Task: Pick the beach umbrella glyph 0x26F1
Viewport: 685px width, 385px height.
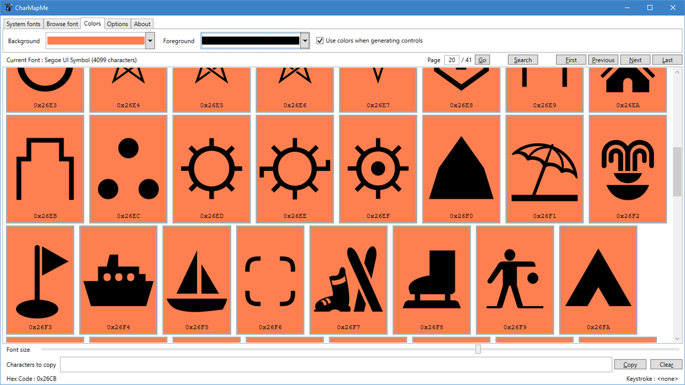Action: click(544, 169)
